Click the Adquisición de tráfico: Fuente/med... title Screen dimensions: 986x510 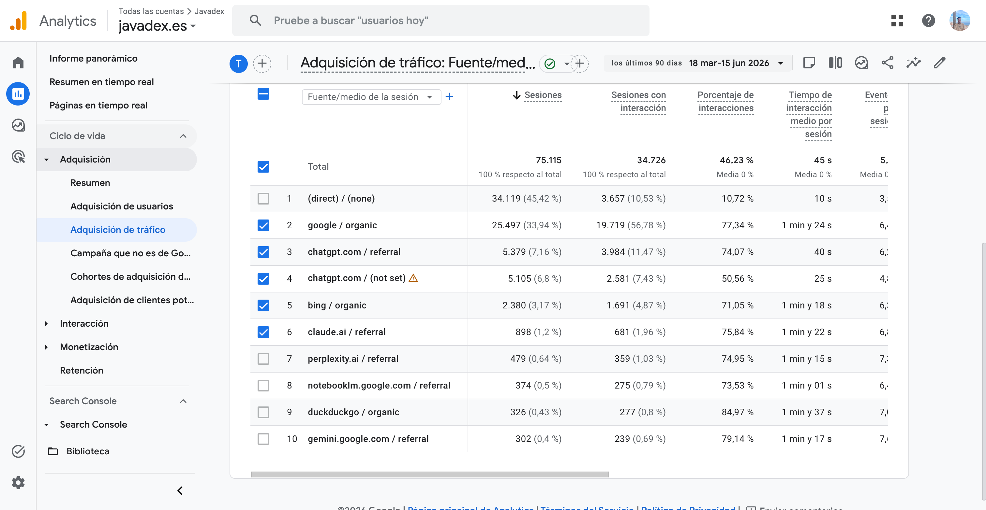(x=418, y=63)
